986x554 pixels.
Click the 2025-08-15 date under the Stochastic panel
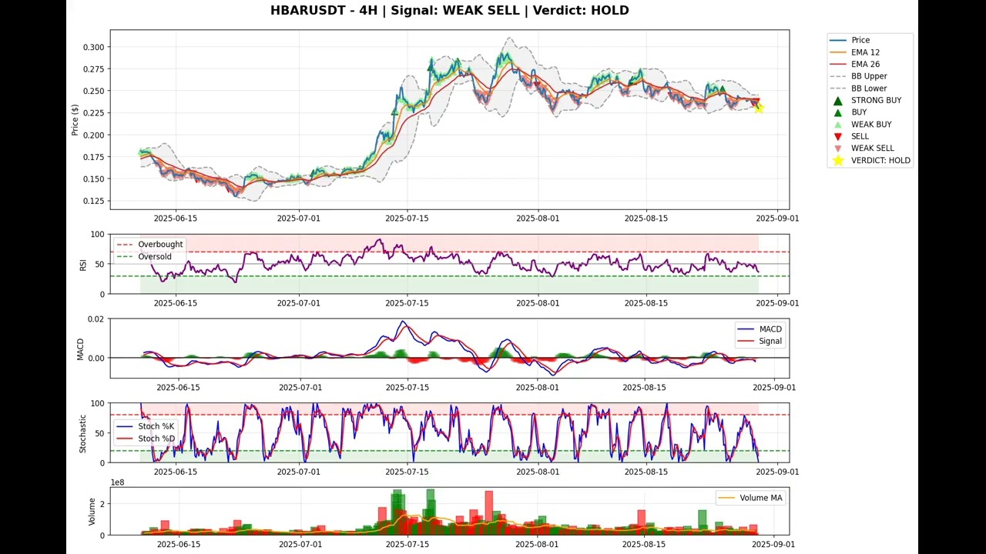pyautogui.click(x=645, y=472)
